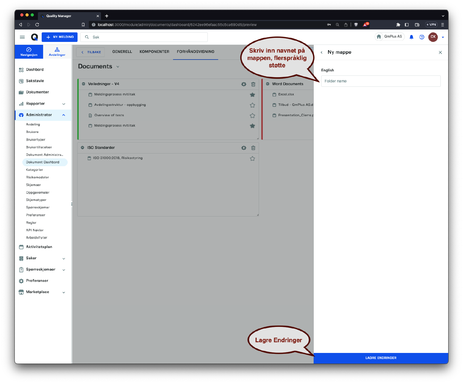Viewport: 463px width, 383px height.
Task: Click the Ny Melding button
Action: [60, 37]
